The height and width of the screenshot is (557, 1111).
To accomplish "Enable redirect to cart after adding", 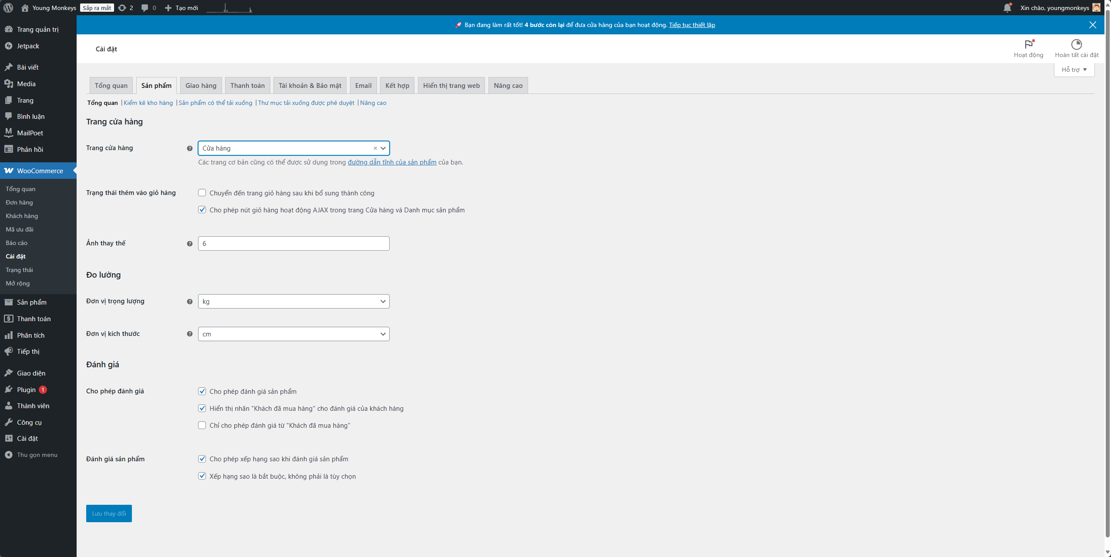I will click(202, 193).
